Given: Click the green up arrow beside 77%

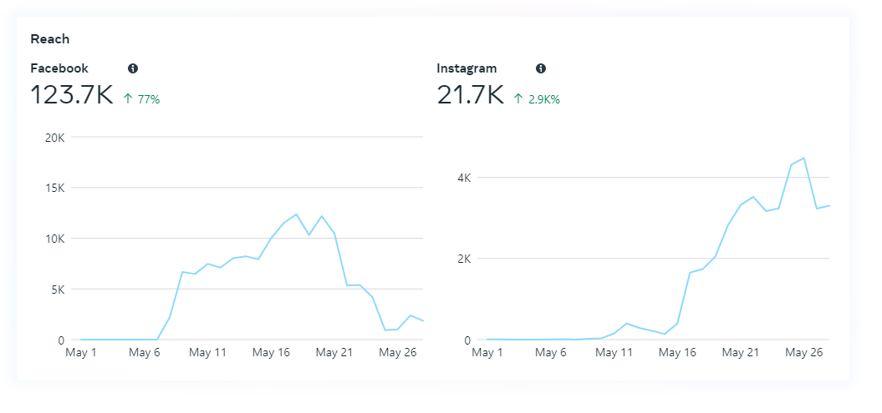Looking at the screenshot, I should 128,99.
